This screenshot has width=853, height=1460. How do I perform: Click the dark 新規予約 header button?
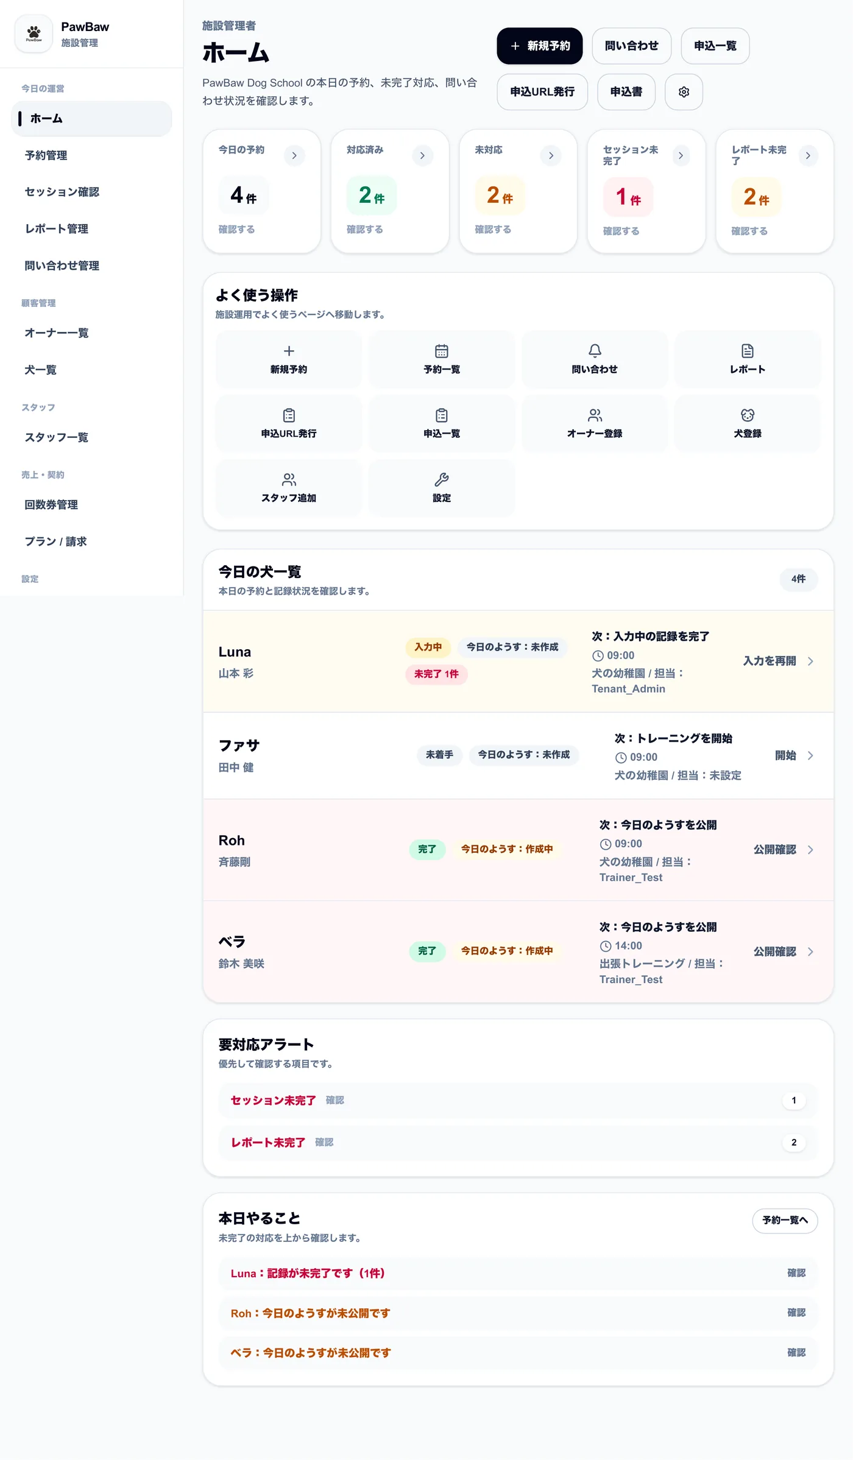click(540, 46)
